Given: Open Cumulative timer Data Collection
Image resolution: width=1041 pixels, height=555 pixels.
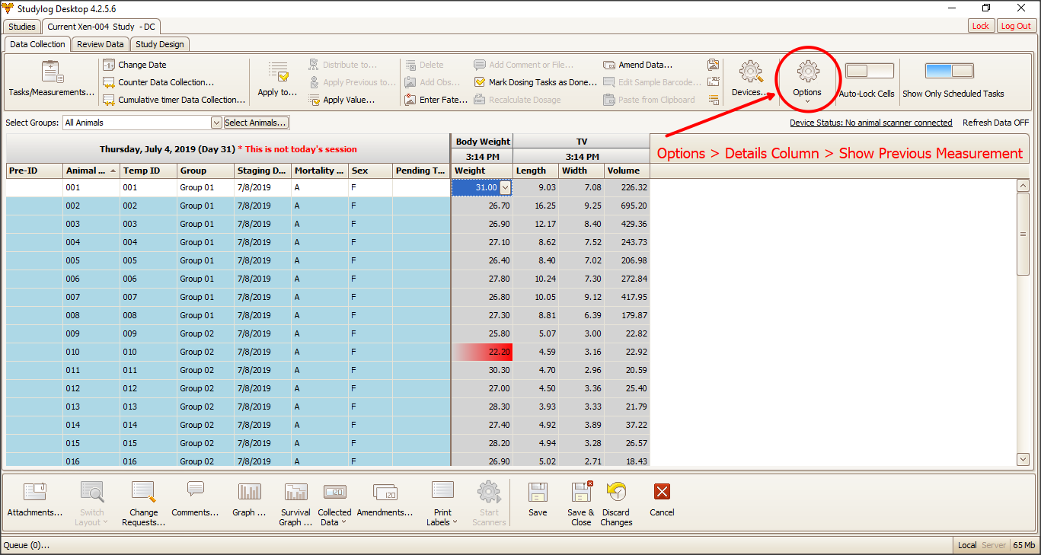Looking at the screenshot, I should (174, 100).
